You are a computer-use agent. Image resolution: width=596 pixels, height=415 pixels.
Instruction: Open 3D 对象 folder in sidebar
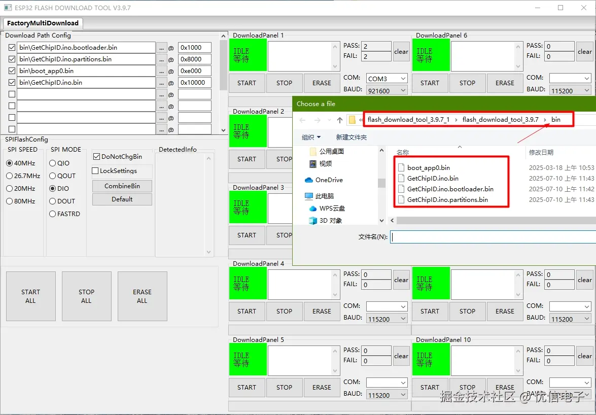click(x=325, y=220)
